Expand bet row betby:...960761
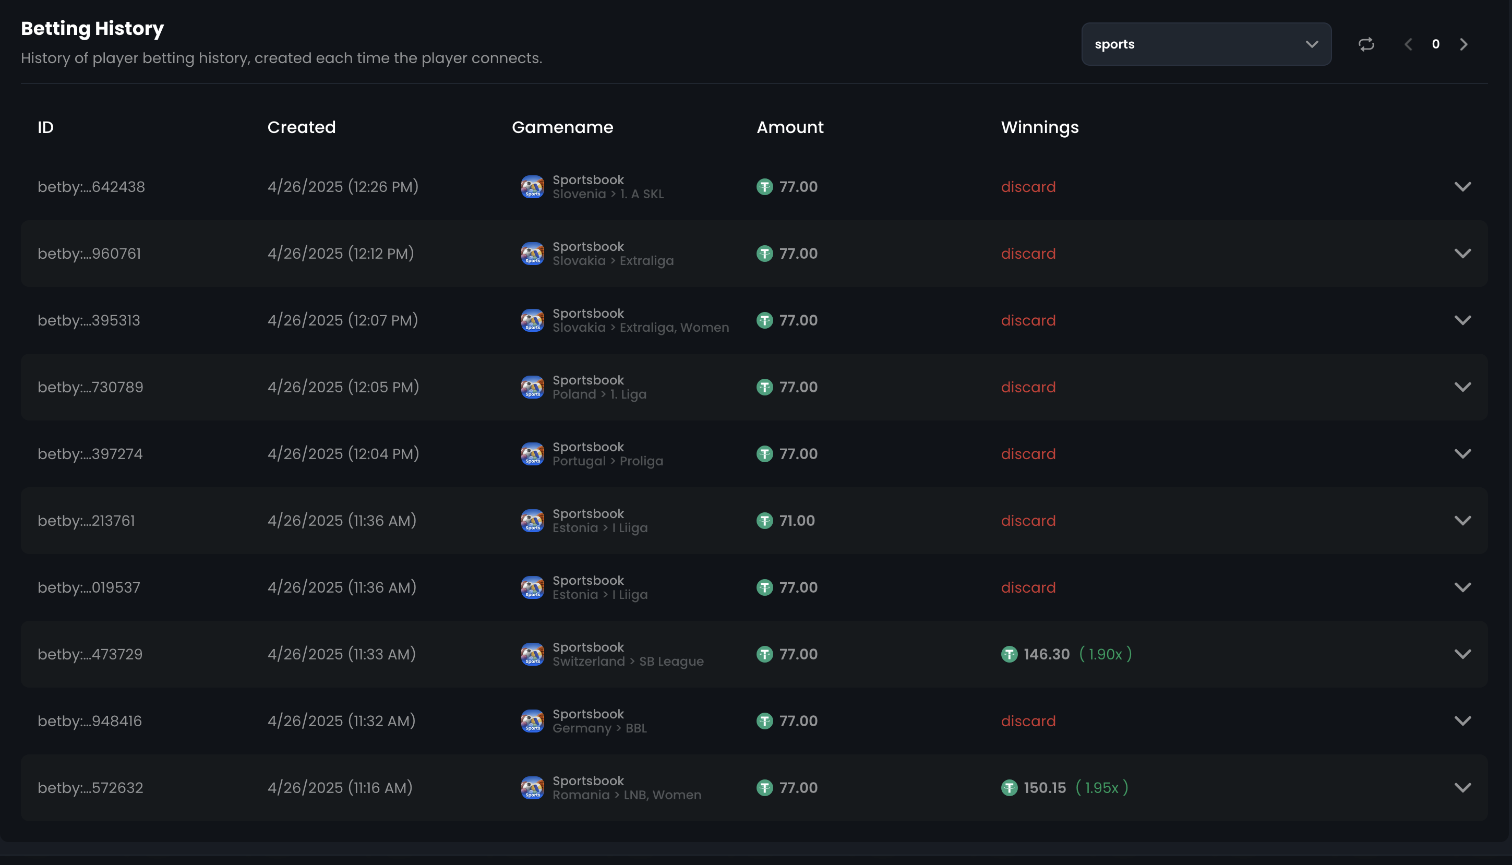Image resolution: width=1512 pixels, height=865 pixels. 1462,253
